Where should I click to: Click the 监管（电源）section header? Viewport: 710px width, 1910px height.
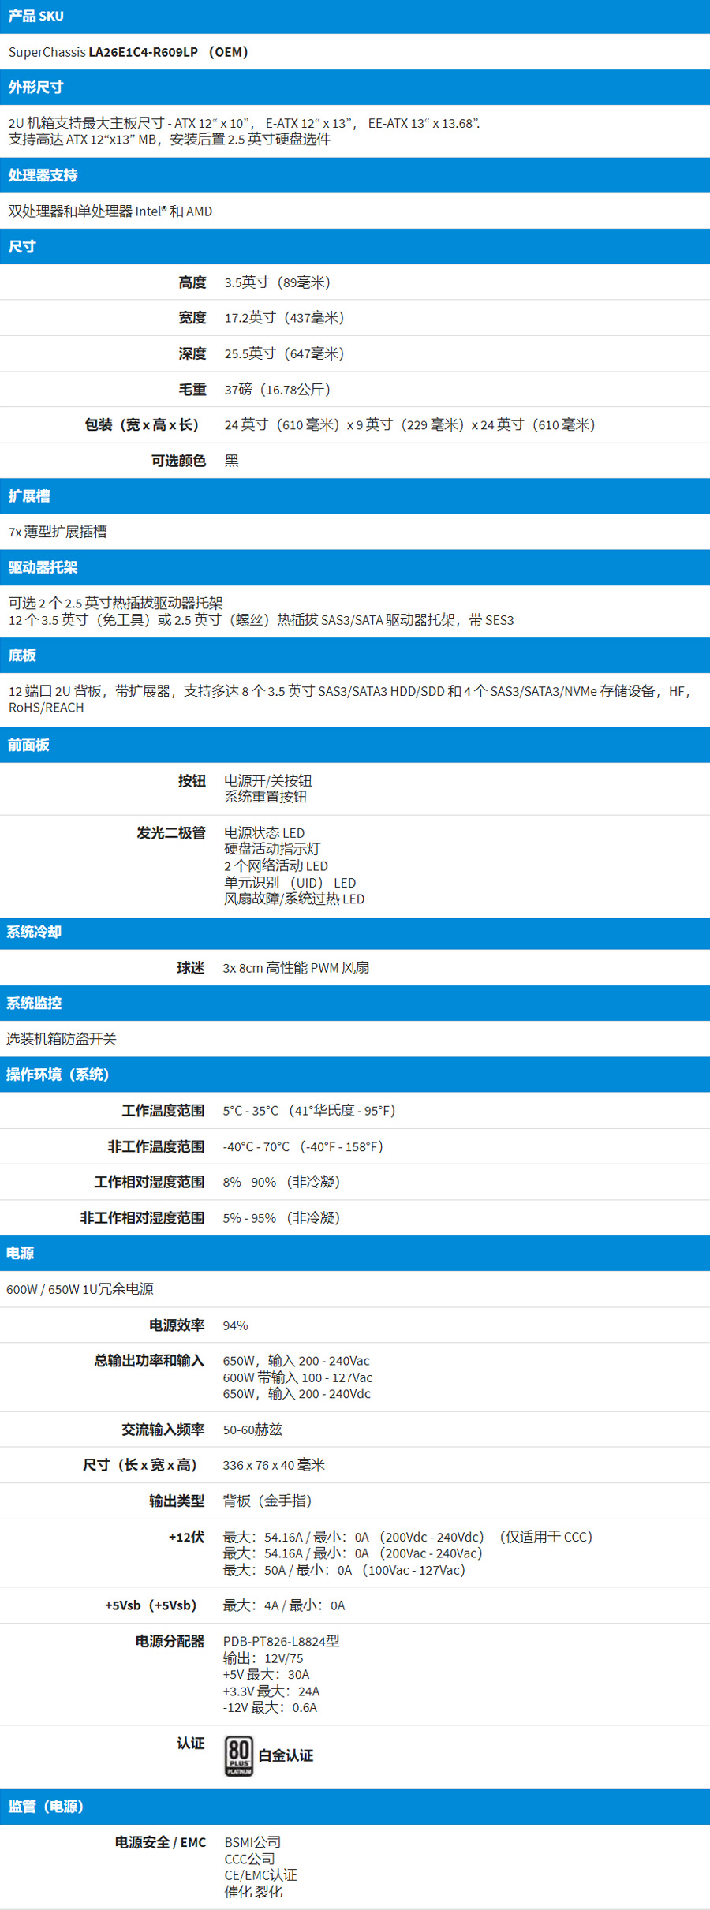pyautogui.click(x=46, y=1807)
